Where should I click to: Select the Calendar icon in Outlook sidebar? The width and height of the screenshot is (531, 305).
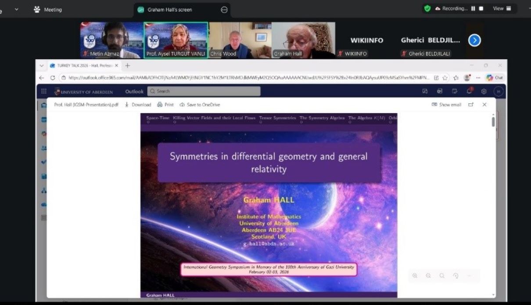point(43,119)
